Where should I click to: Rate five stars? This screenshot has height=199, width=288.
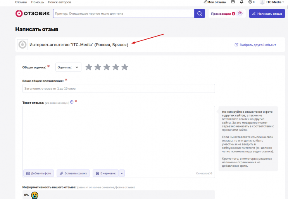pyautogui.click(x=125, y=67)
